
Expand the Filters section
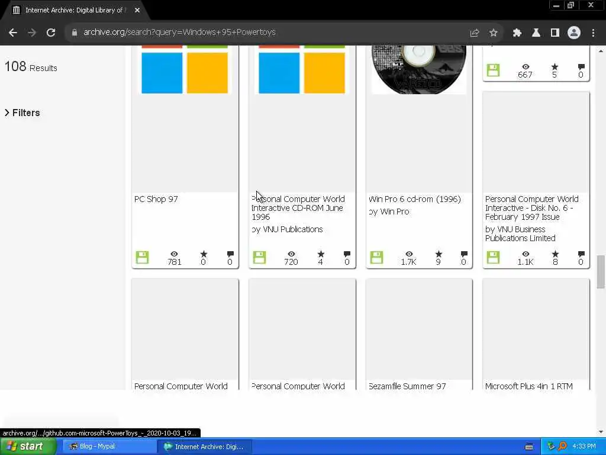pyautogui.click(x=22, y=113)
